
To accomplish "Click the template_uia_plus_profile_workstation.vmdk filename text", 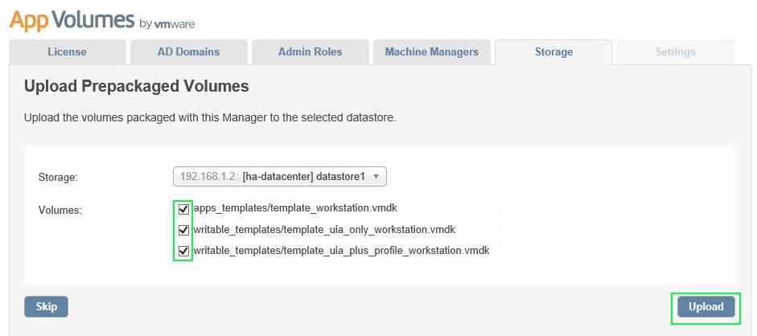I will pos(341,251).
